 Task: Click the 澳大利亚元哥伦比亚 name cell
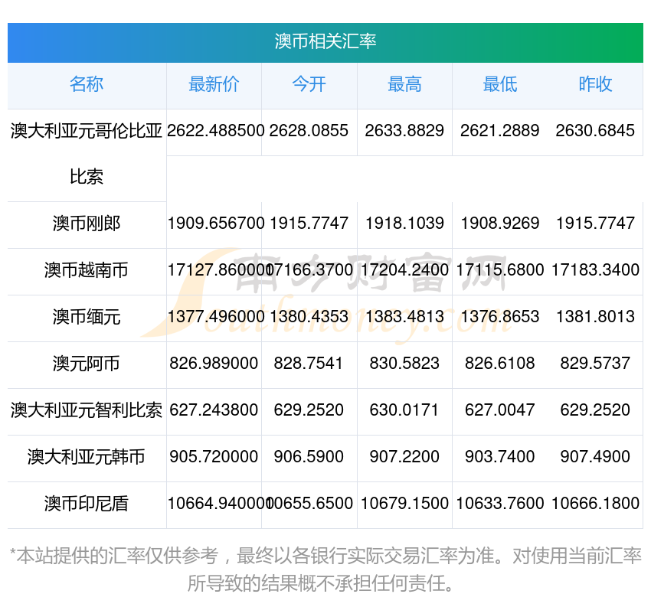(x=87, y=131)
